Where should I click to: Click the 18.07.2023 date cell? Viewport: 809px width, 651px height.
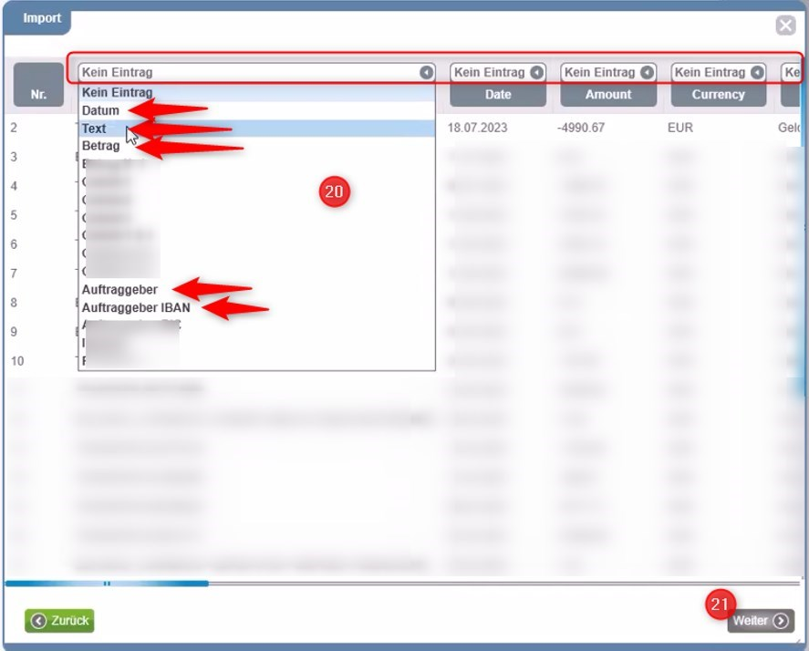pyautogui.click(x=477, y=129)
